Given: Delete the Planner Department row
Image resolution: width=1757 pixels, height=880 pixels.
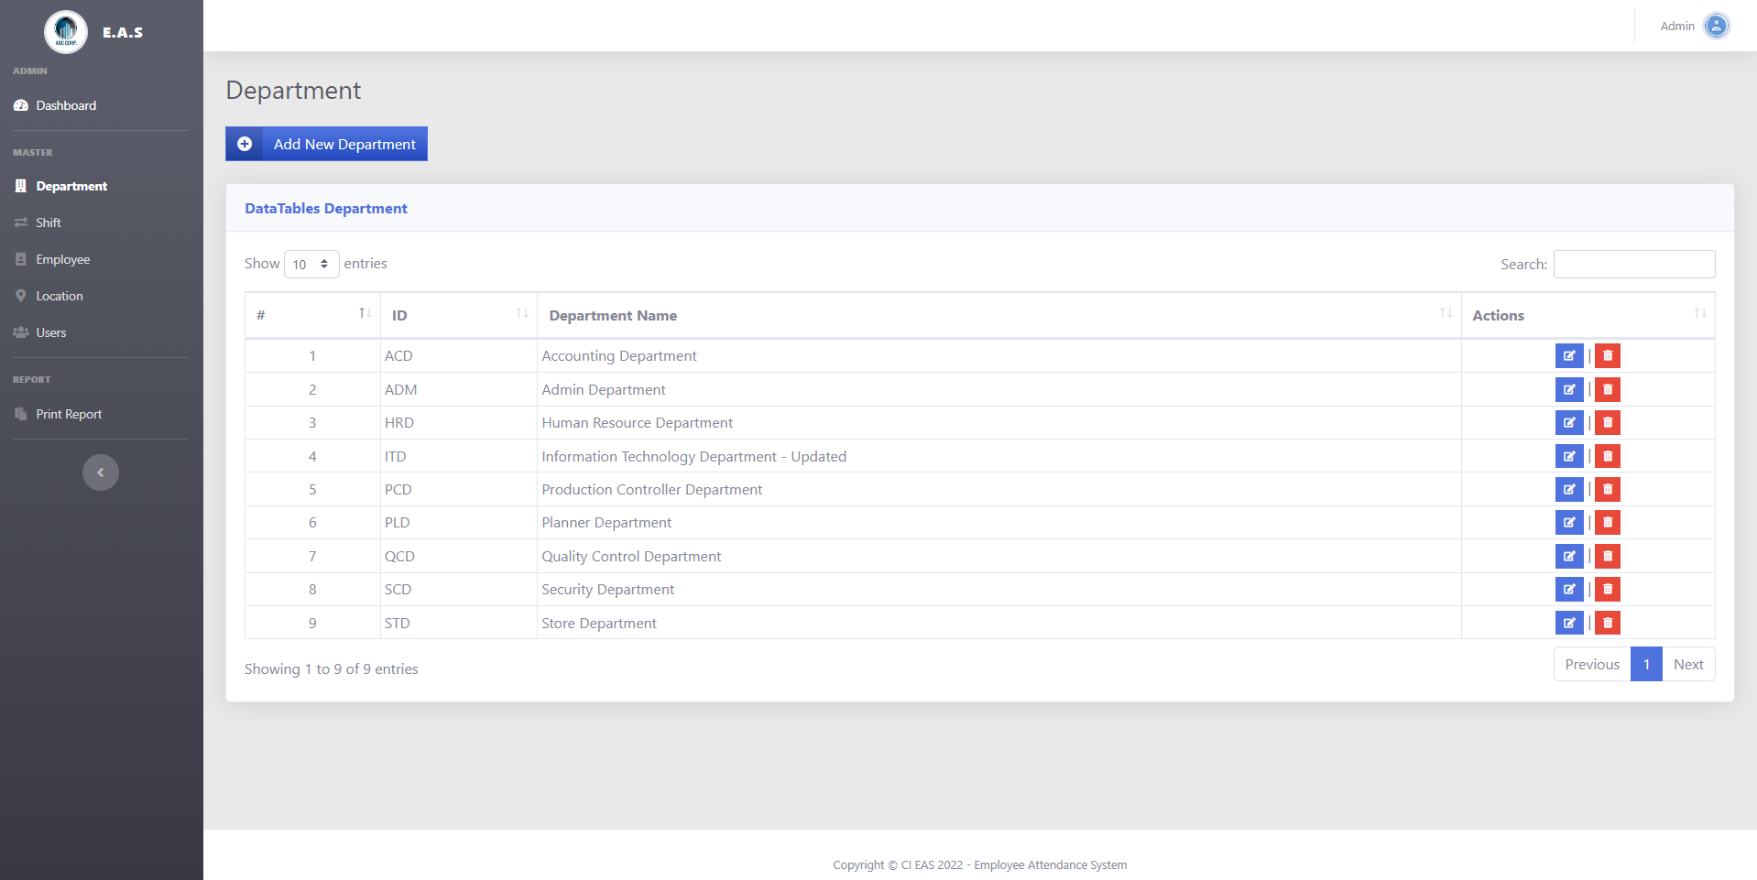Looking at the screenshot, I should point(1608,523).
